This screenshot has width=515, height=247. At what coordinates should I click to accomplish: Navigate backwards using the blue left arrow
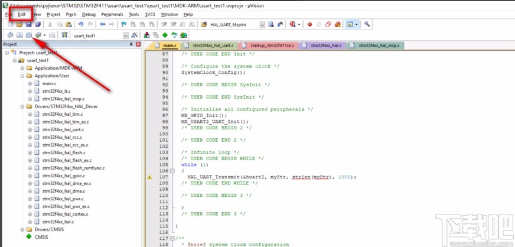coord(103,24)
